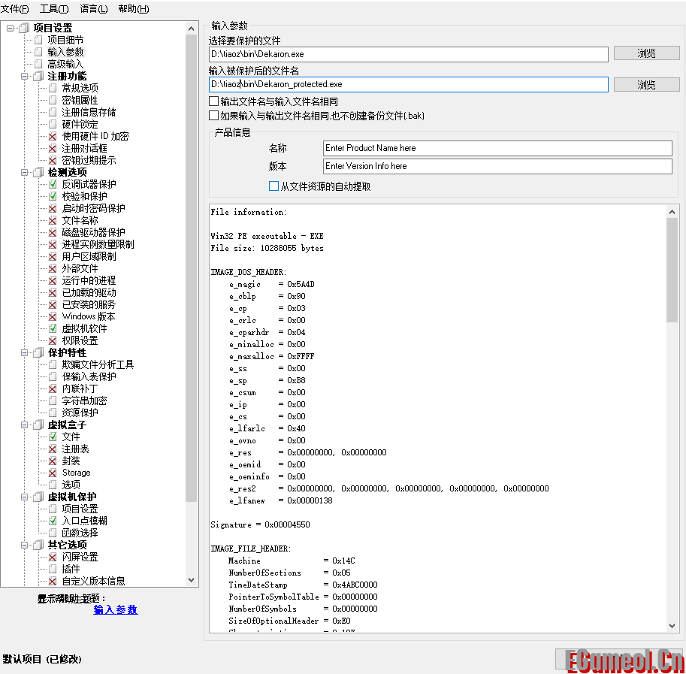This screenshot has width=686, height=674.
Task: Open the 文件(F) menu
Action: 14,9
